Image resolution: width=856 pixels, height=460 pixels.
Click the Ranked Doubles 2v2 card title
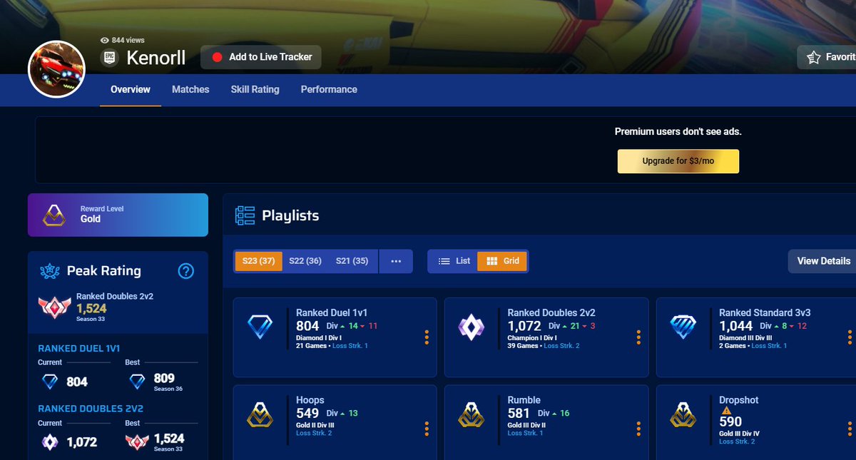[551, 312]
